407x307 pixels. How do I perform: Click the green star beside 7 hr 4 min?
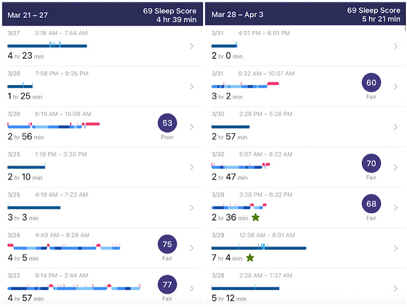click(x=250, y=258)
